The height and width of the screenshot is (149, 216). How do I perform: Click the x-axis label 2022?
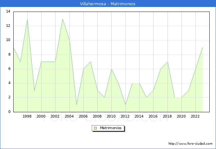tap(195, 116)
